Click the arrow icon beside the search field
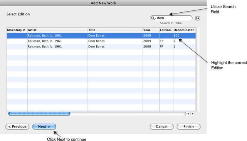This screenshot has width=247, height=141. tap(198, 18)
